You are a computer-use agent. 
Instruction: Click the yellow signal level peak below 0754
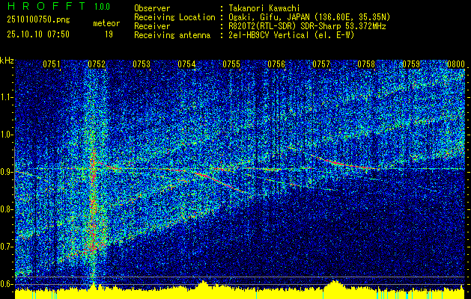tap(204, 283)
